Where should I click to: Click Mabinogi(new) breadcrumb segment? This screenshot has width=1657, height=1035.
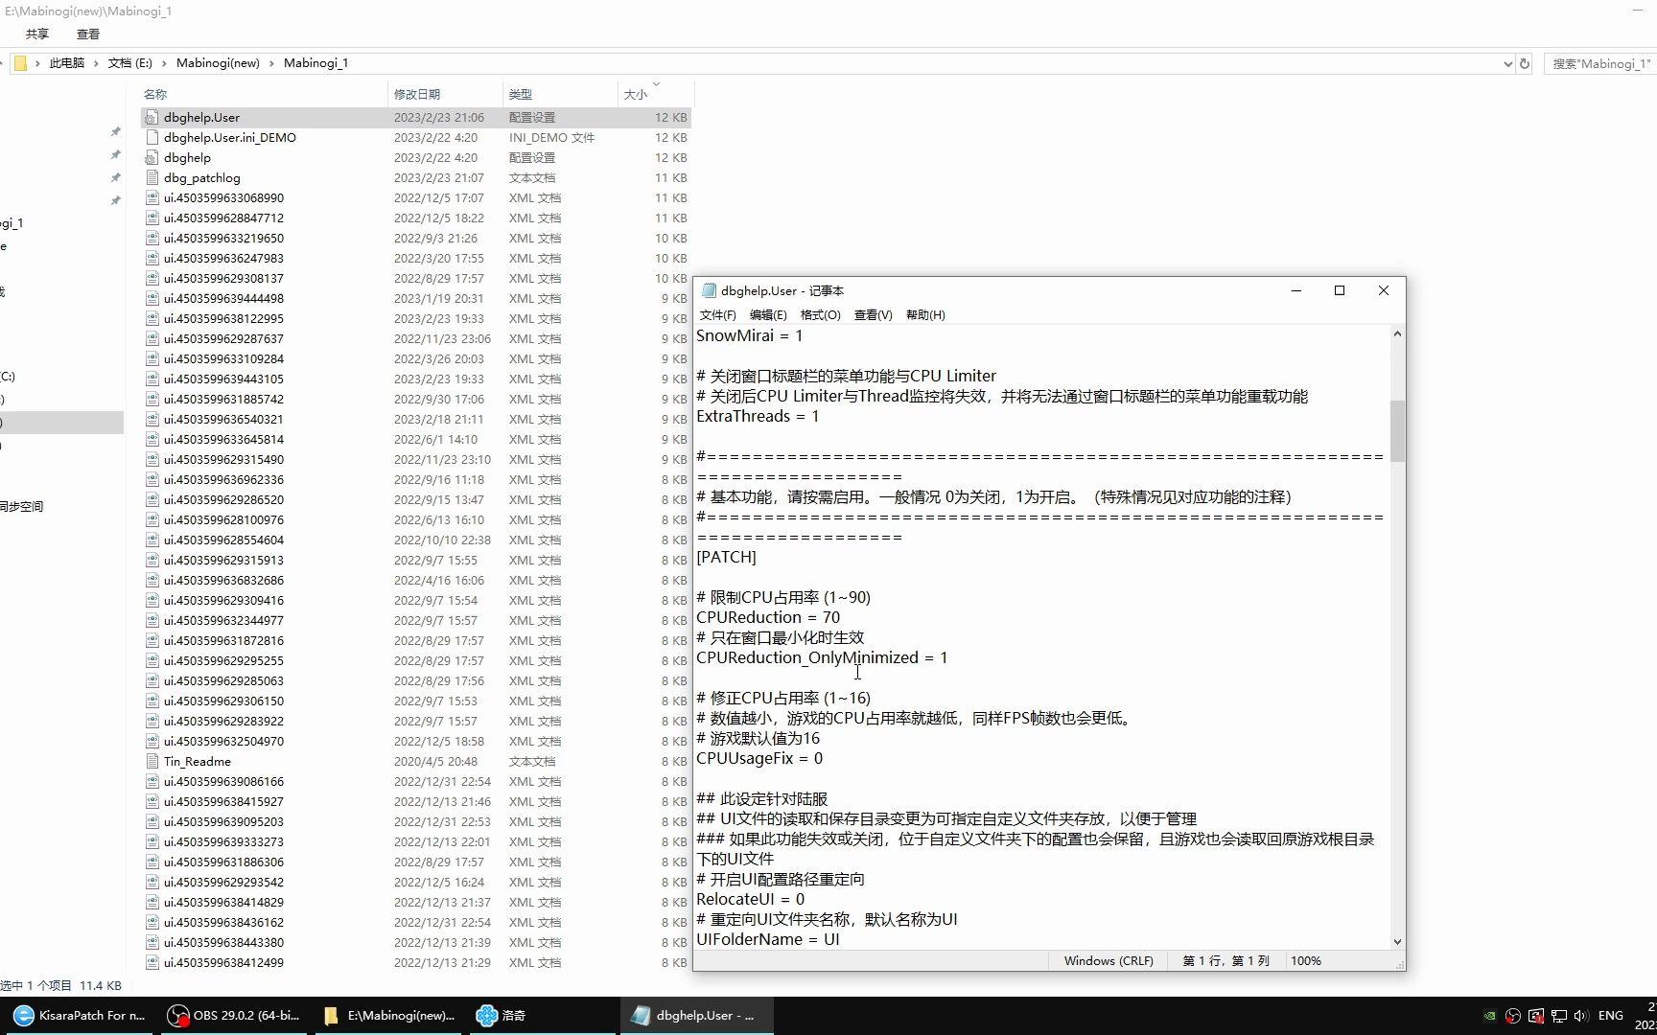tap(218, 63)
